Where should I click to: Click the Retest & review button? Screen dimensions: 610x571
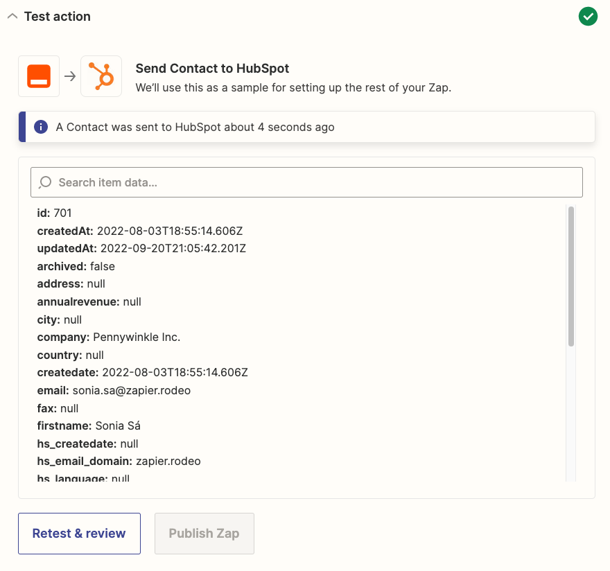(x=79, y=534)
